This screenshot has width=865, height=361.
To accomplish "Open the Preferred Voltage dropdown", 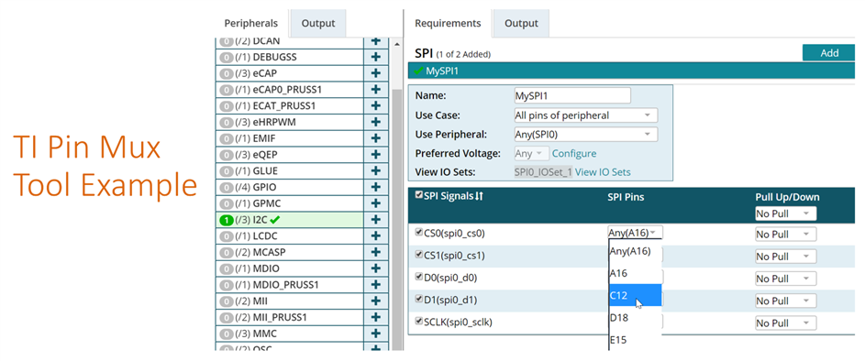I will point(531,153).
